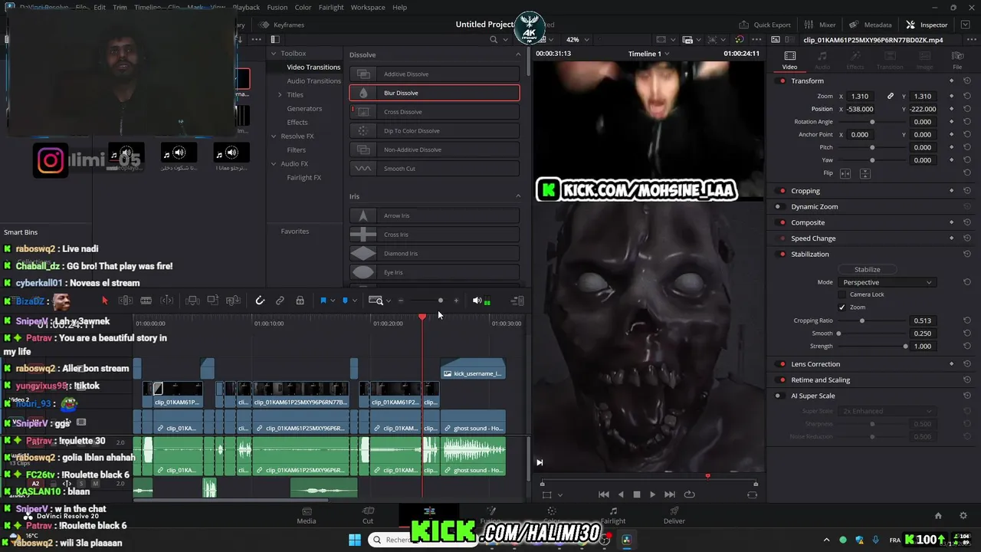
Task: Open viewer zoom 42% dropdown
Action: pyautogui.click(x=576, y=39)
